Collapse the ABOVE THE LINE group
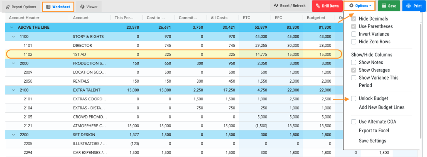The image size is (427, 157). click(11, 28)
